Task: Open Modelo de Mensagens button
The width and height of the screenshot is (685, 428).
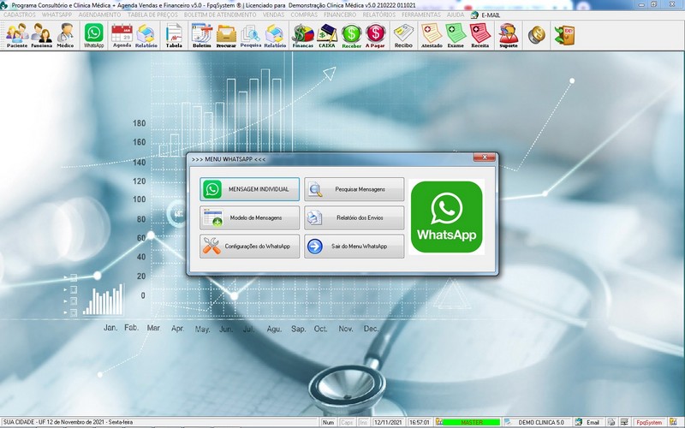Action: [x=249, y=217]
